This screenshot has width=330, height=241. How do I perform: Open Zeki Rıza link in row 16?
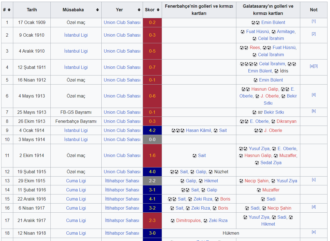click(x=201, y=208)
